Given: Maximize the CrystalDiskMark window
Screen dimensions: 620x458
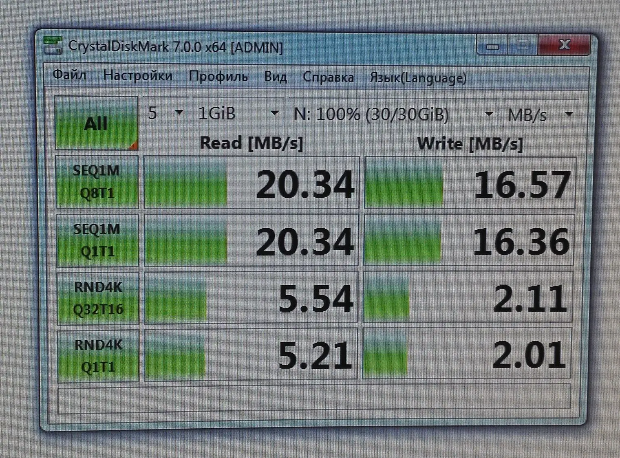Looking at the screenshot, I should [523, 45].
